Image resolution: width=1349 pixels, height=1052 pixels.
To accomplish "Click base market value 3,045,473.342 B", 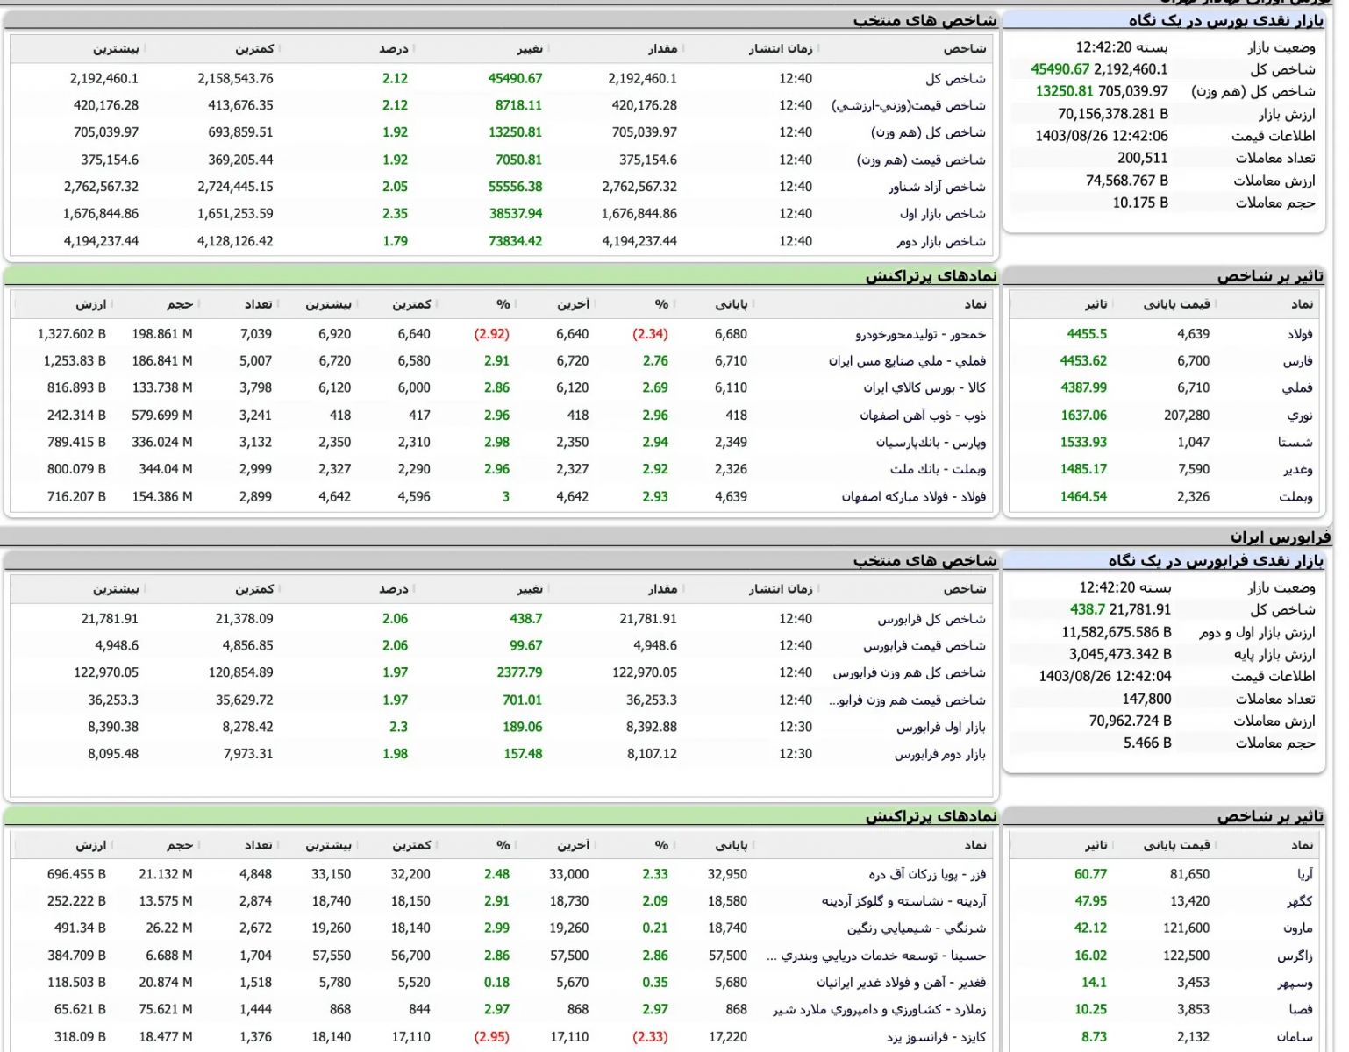I will (1120, 654).
